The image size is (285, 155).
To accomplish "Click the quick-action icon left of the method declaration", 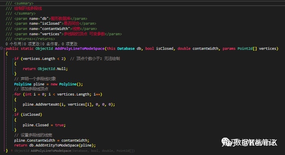I will point(2,49).
